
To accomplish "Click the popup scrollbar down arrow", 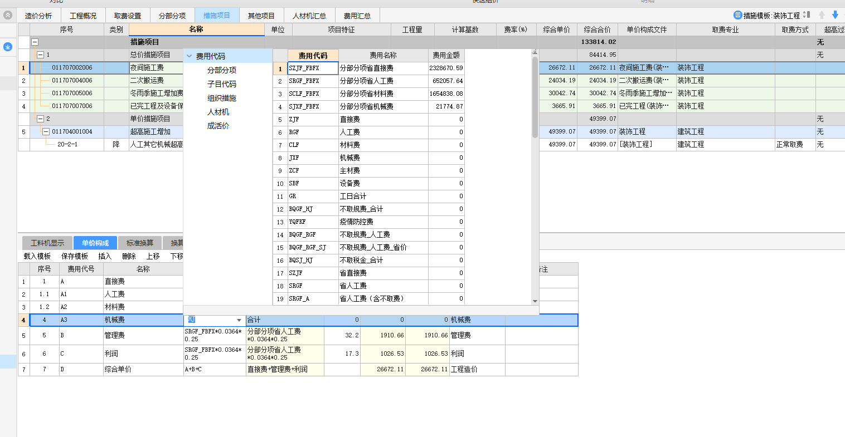I will (x=535, y=301).
